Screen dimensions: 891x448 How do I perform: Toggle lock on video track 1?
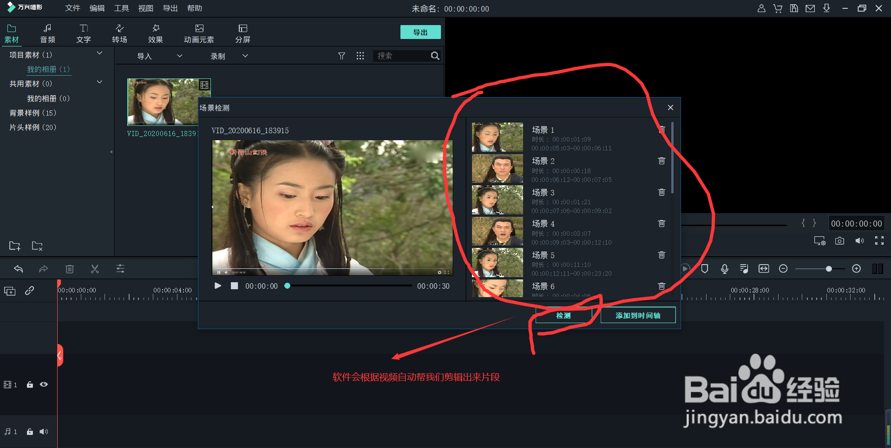pos(30,385)
